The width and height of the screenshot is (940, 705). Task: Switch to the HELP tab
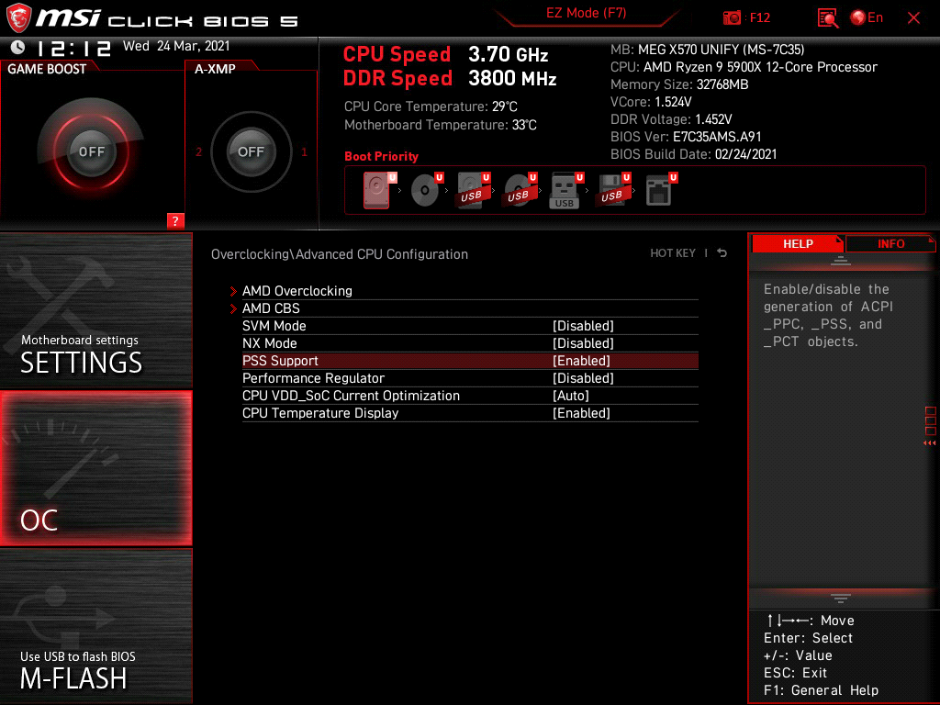(x=798, y=243)
